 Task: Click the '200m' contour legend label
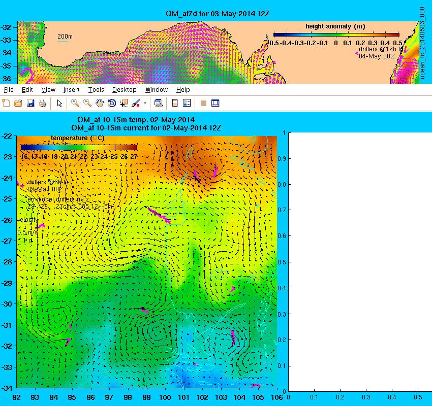pyautogui.click(x=65, y=37)
